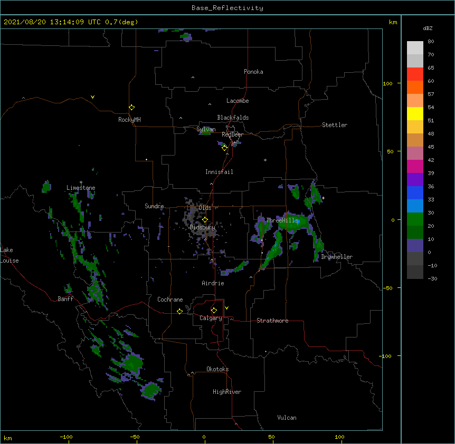Select the Innisfail label
Viewport: 455px width, 444px height.
[219, 172]
